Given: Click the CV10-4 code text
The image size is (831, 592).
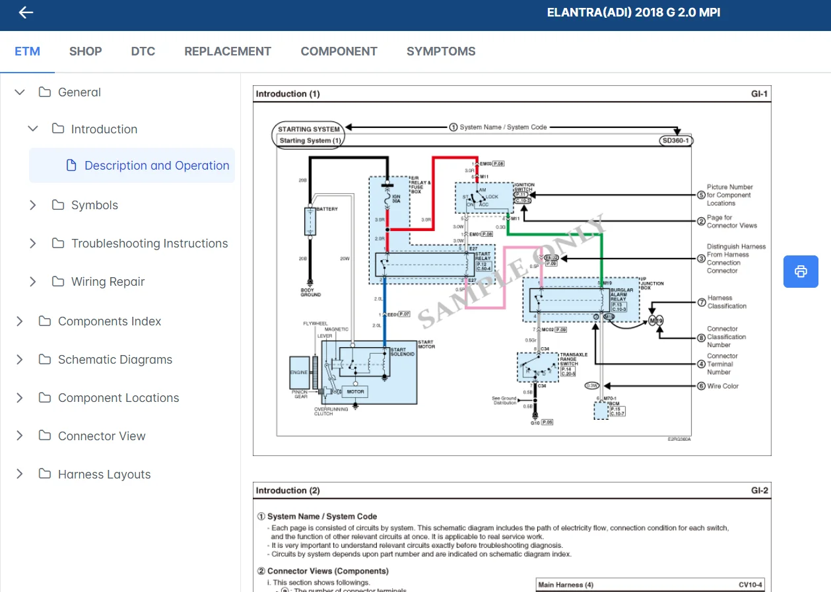Looking at the screenshot, I should (750, 585).
